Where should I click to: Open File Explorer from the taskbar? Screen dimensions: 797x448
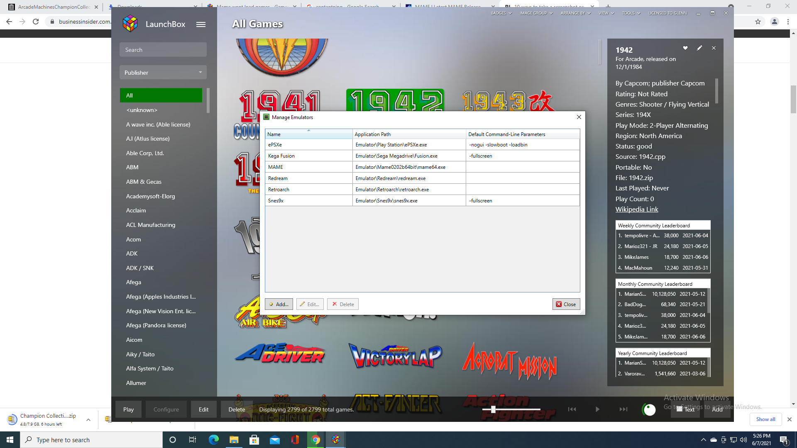[x=234, y=440]
